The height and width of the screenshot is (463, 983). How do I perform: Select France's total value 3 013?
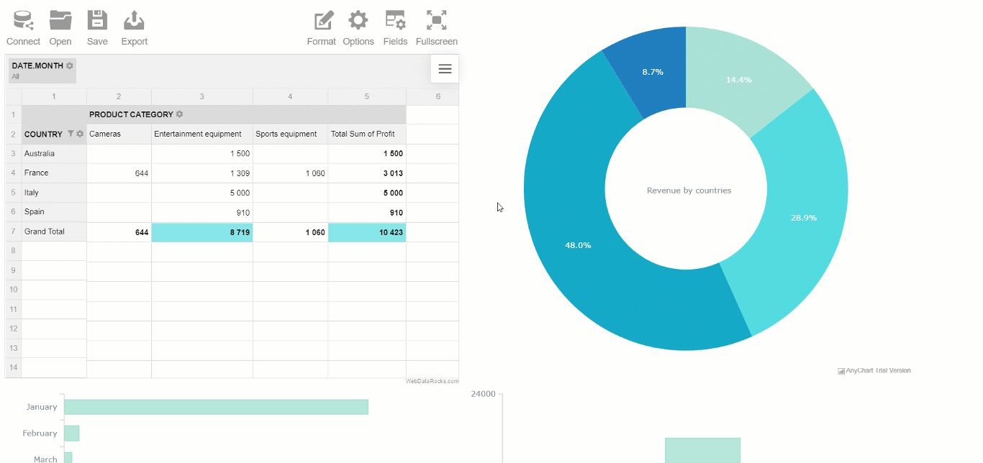coord(367,173)
